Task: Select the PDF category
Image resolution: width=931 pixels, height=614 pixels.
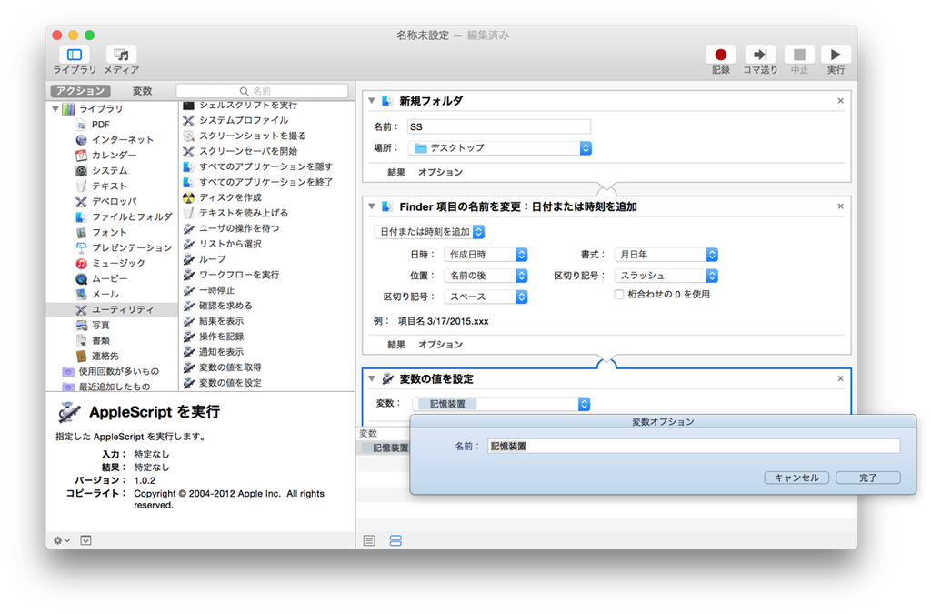Action: pos(100,124)
